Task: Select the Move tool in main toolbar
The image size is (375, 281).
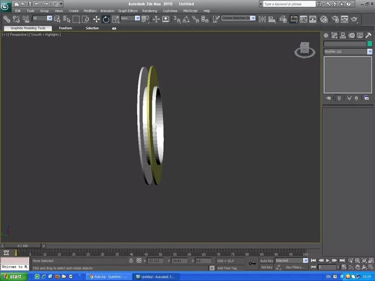Action: coord(96,19)
